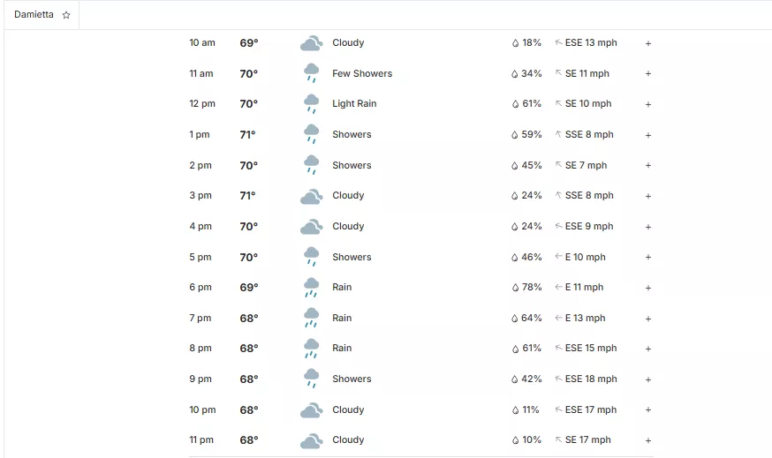This screenshot has height=458, width=772.
Task: Click the wind arrow for ESE 18 mph
Action: tap(558, 379)
